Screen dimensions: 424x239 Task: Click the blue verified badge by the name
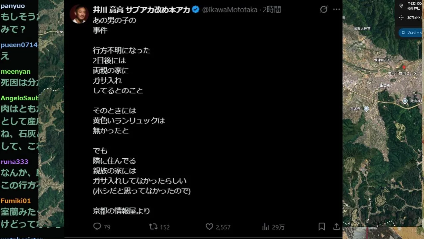point(196,10)
